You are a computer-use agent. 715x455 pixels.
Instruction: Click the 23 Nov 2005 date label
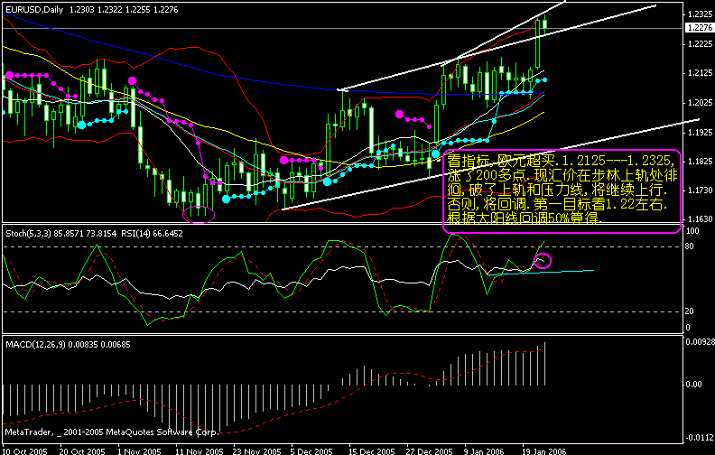pyautogui.click(x=256, y=451)
